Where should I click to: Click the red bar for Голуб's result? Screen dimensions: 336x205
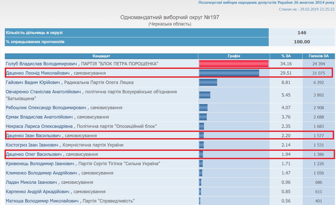click(234, 64)
